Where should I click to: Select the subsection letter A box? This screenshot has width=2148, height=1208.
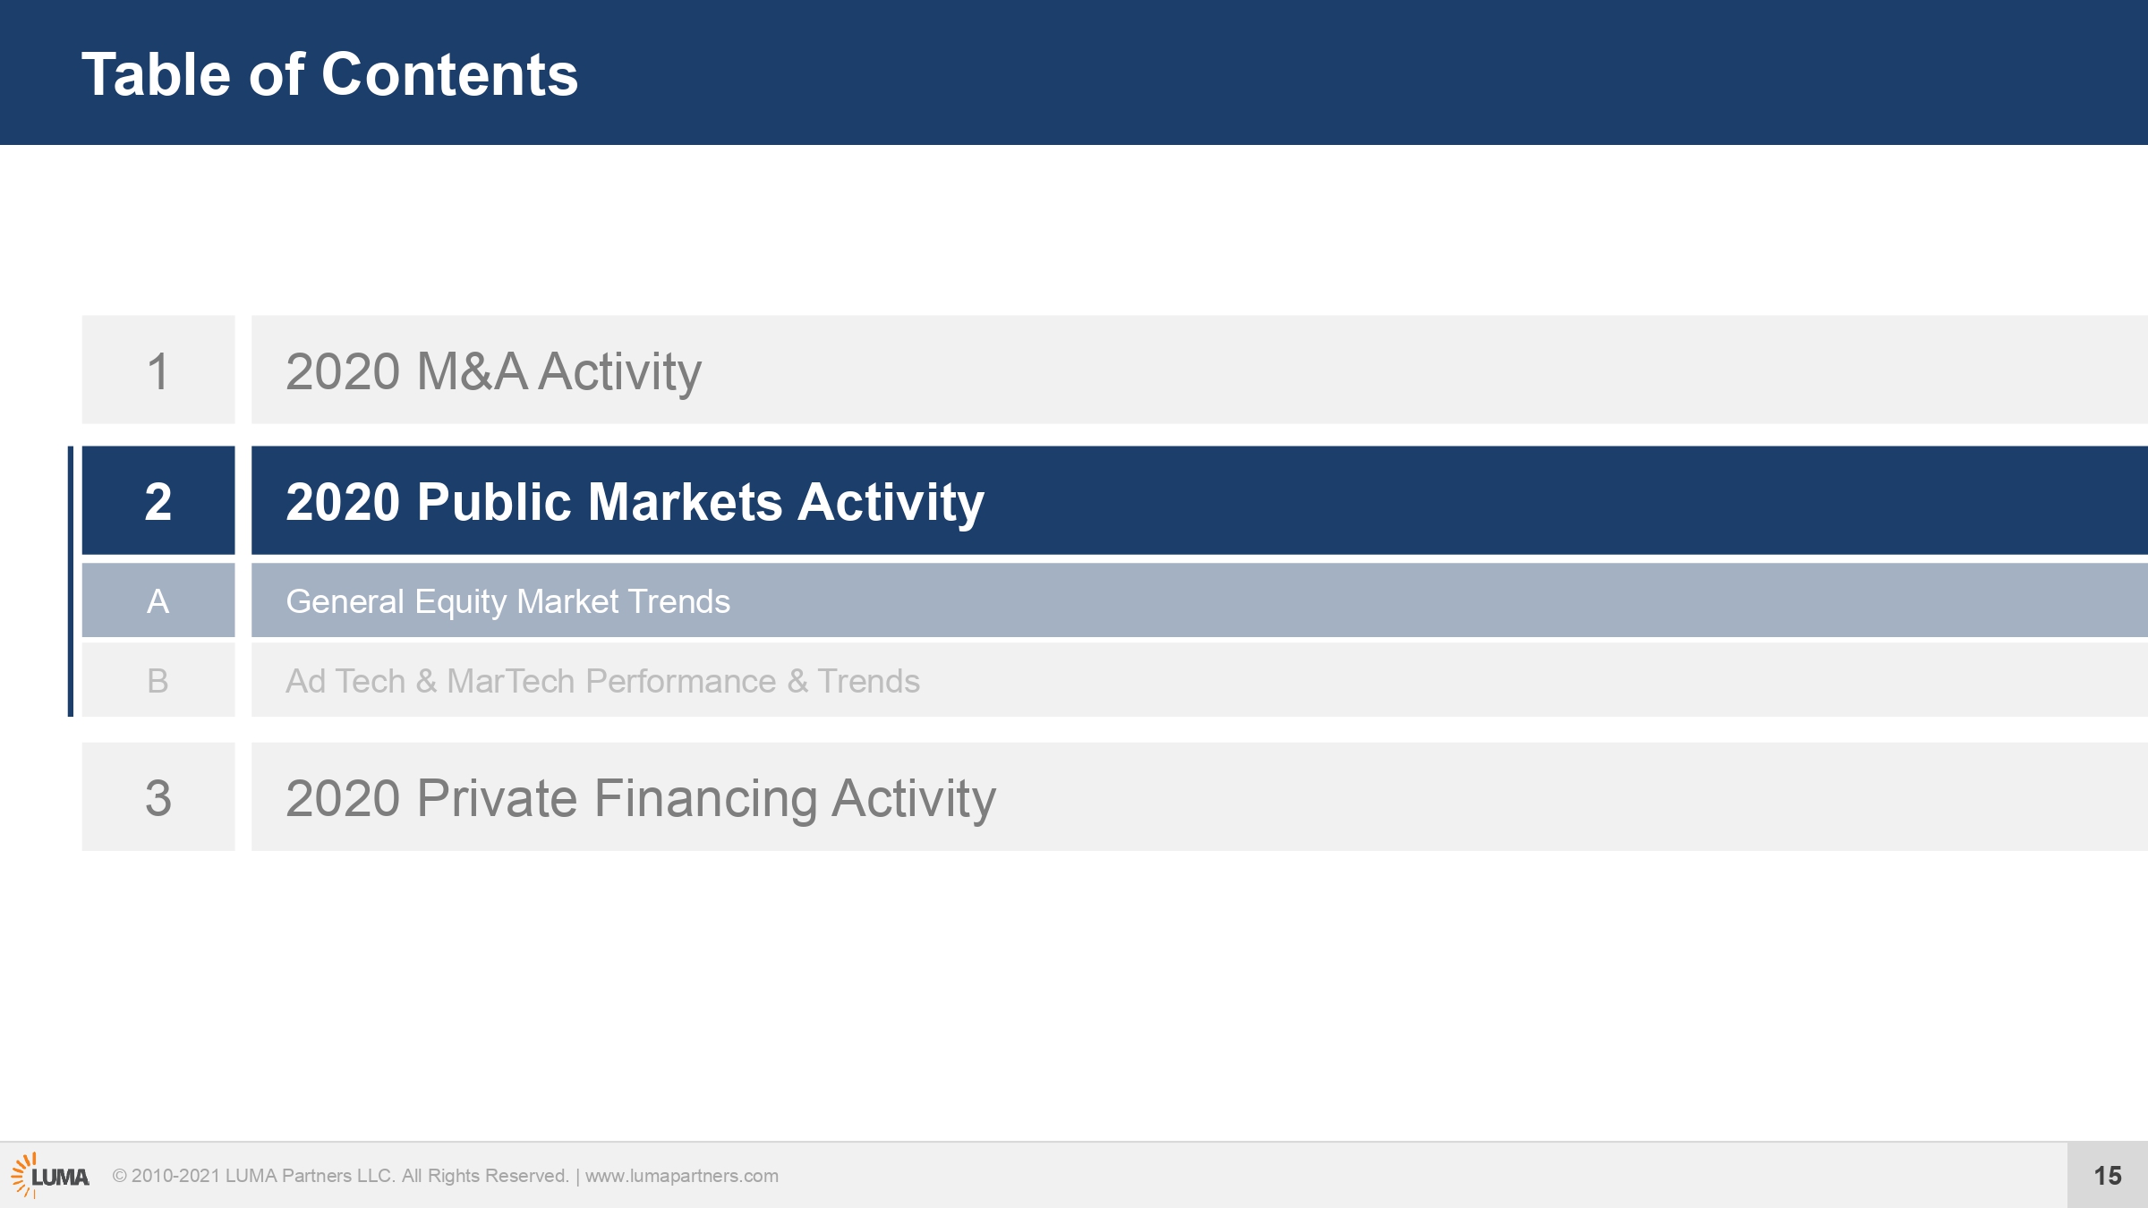[x=158, y=600]
